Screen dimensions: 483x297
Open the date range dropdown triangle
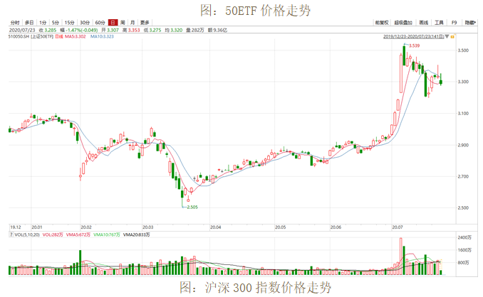pos(447,36)
